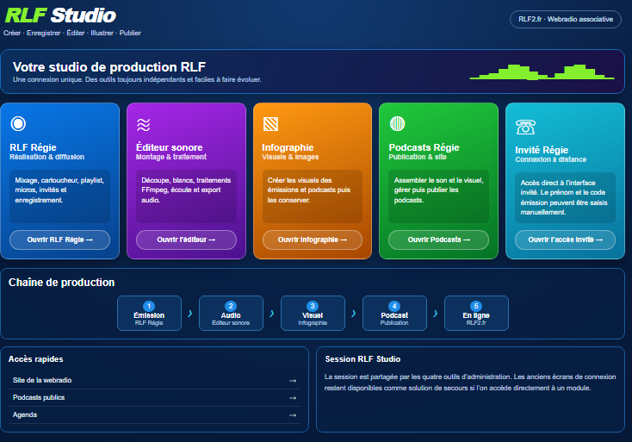Screen dimensions: 632x442
Task: Select step 1 Émission in production chain
Action: pos(149,314)
